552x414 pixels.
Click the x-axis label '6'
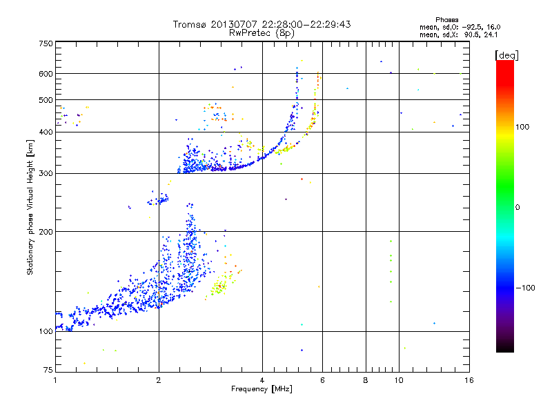322,380
